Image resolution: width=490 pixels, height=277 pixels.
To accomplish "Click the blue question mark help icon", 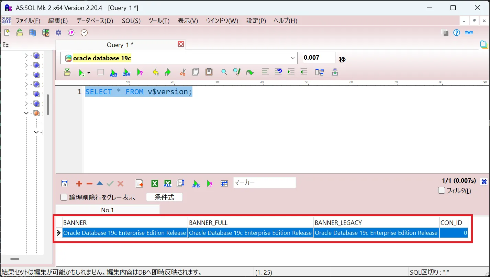I will [456, 33].
